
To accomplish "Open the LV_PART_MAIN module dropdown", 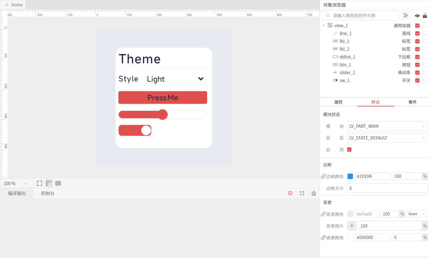I will pyautogui.click(x=387, y=126).
